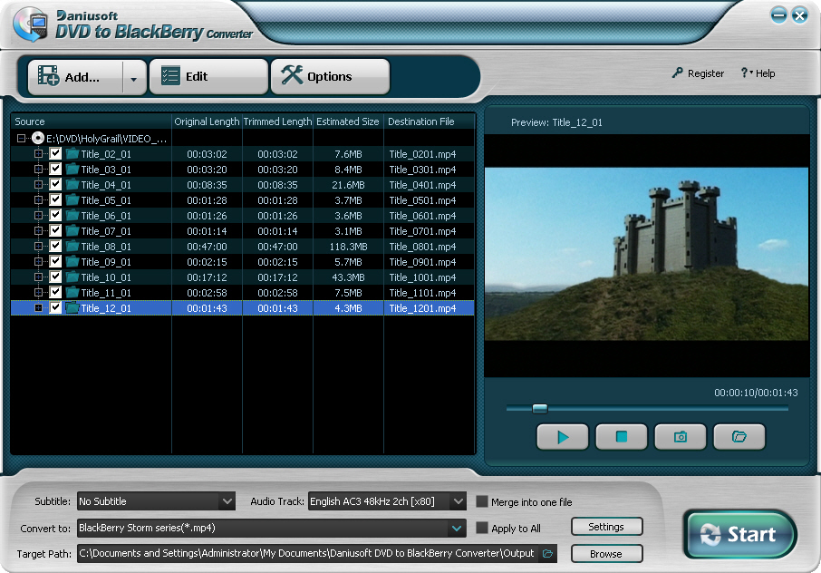Click the Play button in preview
The image size is (821, 573).
[x=563, y=437]
